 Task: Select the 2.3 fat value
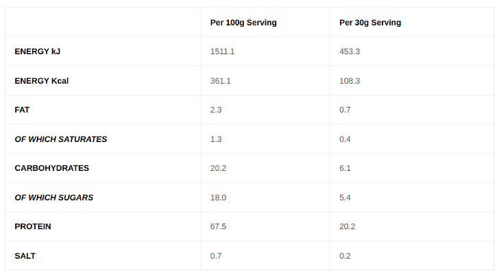pos(216,110)
